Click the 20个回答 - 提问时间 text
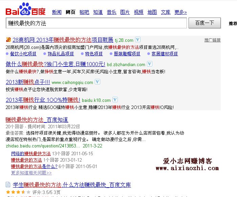The image size is (237, 197). click(x=43, y=126)
